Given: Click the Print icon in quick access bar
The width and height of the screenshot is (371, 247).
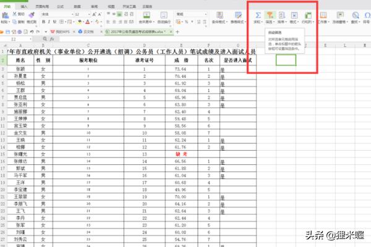Looking at the screenshot, I should pos(20,31).
